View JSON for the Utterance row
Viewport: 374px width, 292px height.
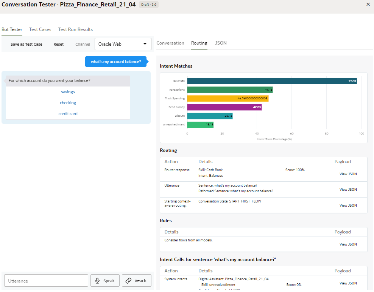348,190
